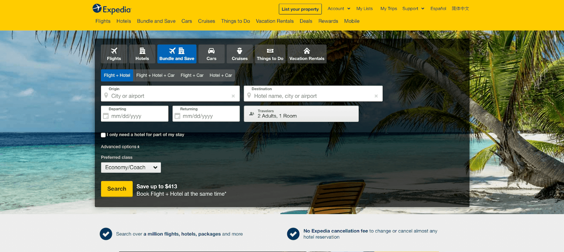
Task: Open Rewards in the top navigation
Action: coord(328,21)
